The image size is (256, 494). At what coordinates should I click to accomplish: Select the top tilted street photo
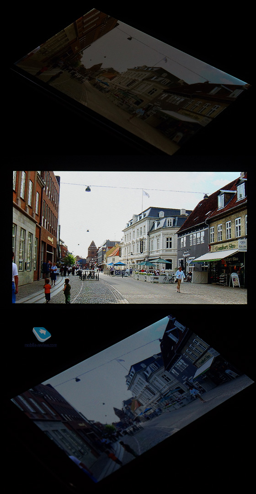click(132, 81)
